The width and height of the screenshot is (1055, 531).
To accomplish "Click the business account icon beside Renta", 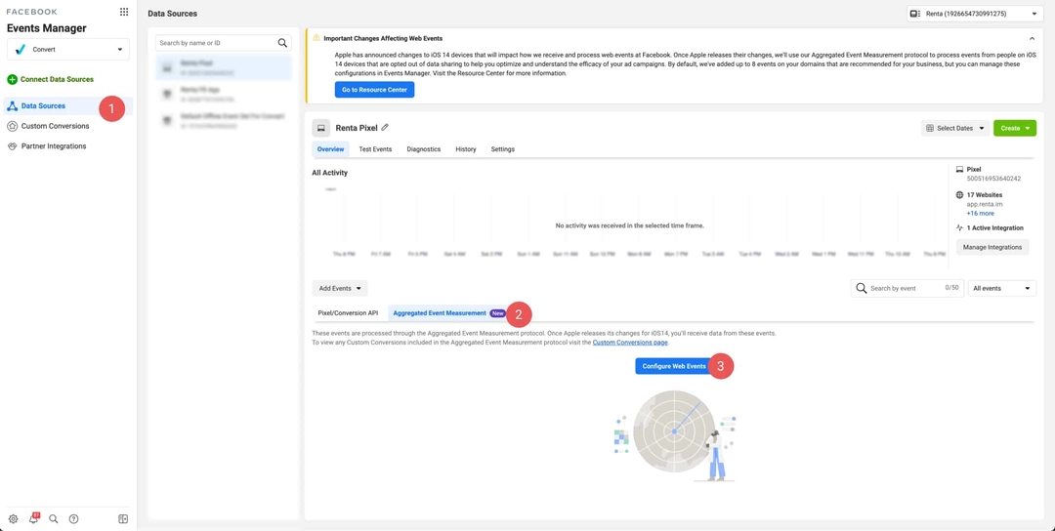I will click(x=914, y=14).
